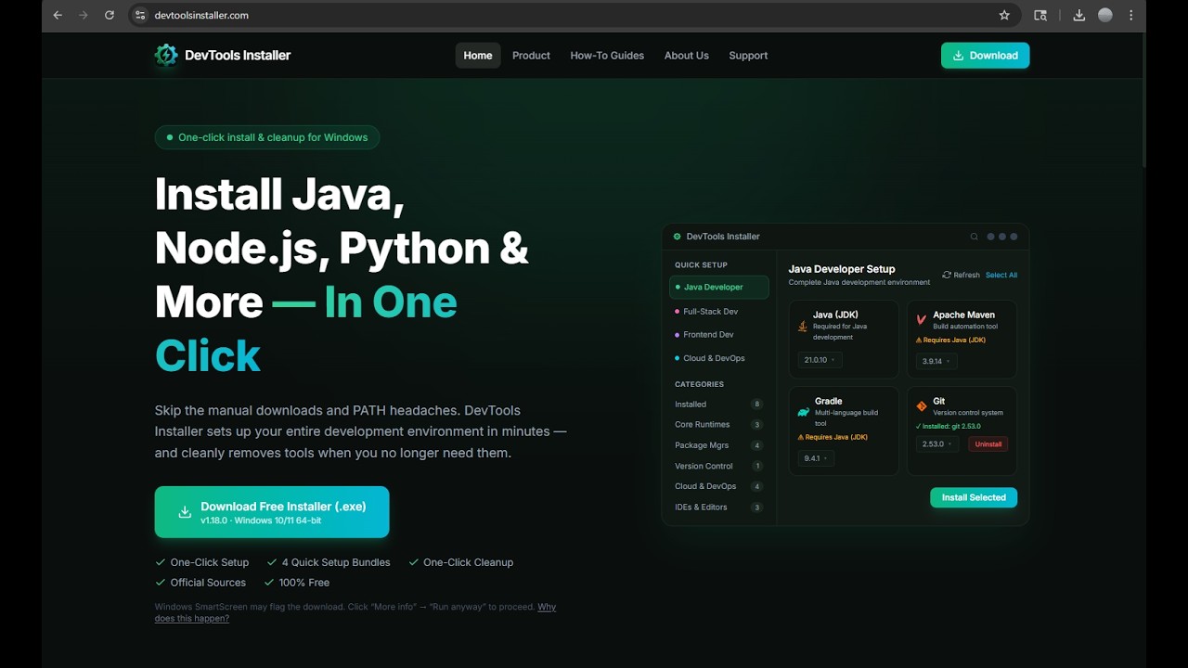Viewport: 1188px width, 668px height.
Task: Click Install Selected button
Action: tap(974, 497)
